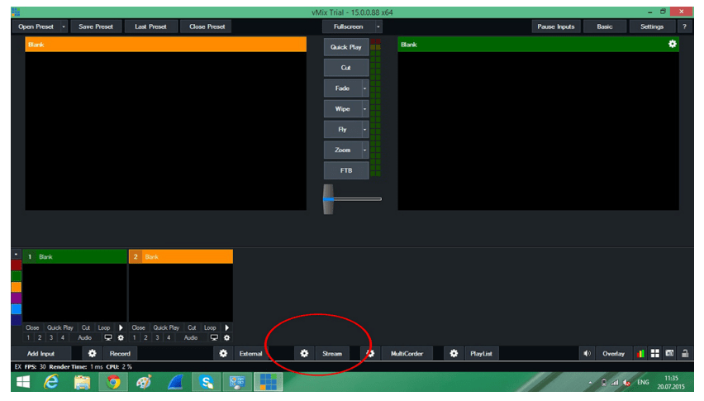Select input 1 Blank thumbnail
This screenshot has width=704, height=401.
[x=75, y=293]
